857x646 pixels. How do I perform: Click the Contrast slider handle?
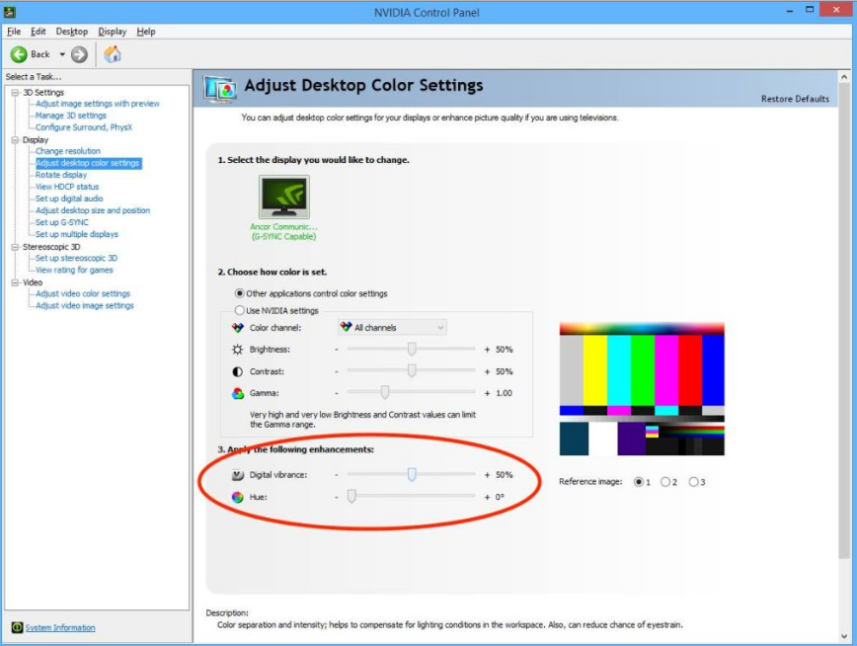pos(412,370)
